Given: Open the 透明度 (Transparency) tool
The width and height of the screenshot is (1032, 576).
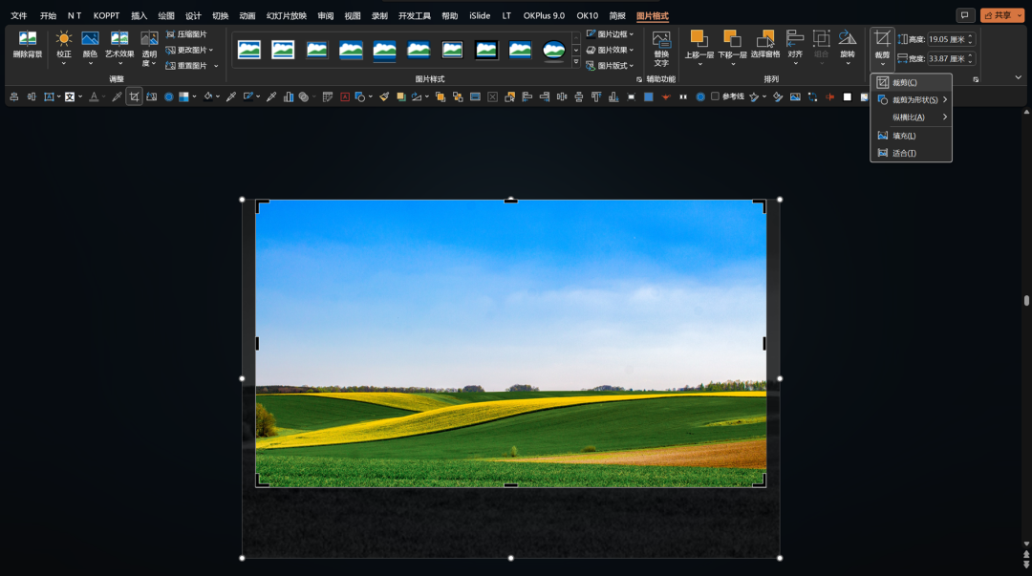Looking at the screenshot, I should (x=149, y=48).
